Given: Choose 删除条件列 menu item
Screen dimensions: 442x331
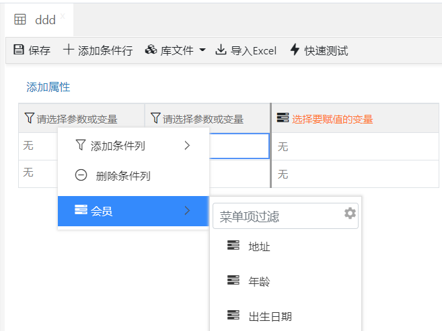Looking at the screenshot, I should point(122,176).
